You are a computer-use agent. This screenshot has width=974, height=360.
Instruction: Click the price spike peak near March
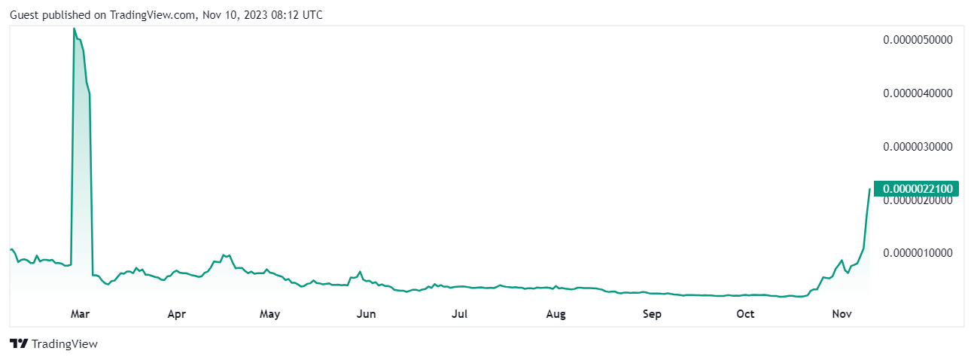click(x=74, y=29)
